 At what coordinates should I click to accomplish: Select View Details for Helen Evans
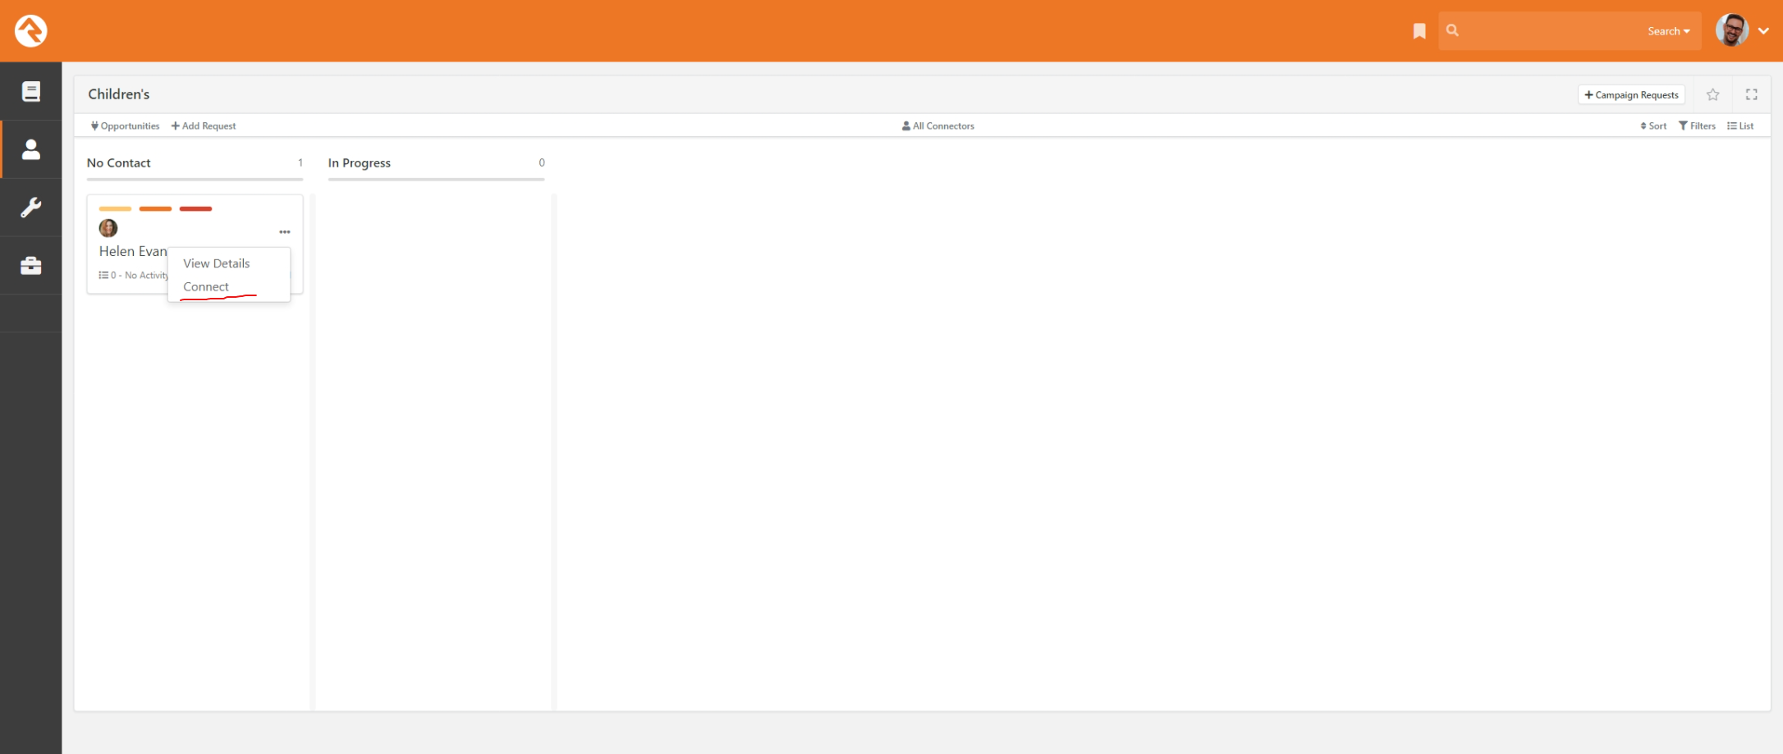click(x=216, y=263)
